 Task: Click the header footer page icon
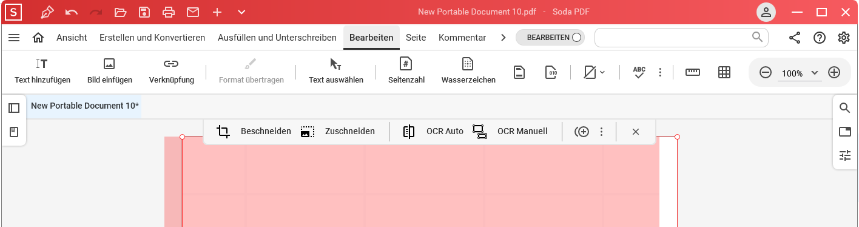(x=519, y=72)
